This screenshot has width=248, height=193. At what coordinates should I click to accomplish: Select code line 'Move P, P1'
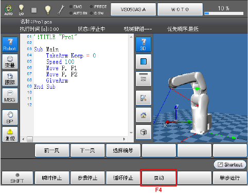pos(62,68)
